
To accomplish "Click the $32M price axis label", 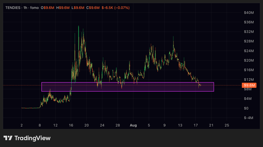I will 249,32.
